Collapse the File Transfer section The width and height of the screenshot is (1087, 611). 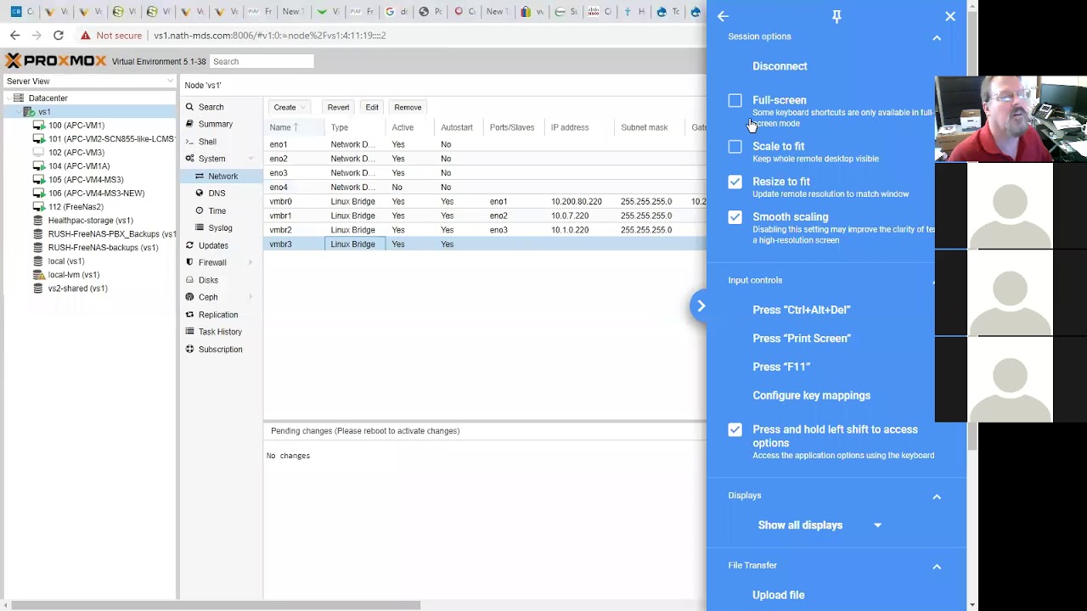coord(937,566)
